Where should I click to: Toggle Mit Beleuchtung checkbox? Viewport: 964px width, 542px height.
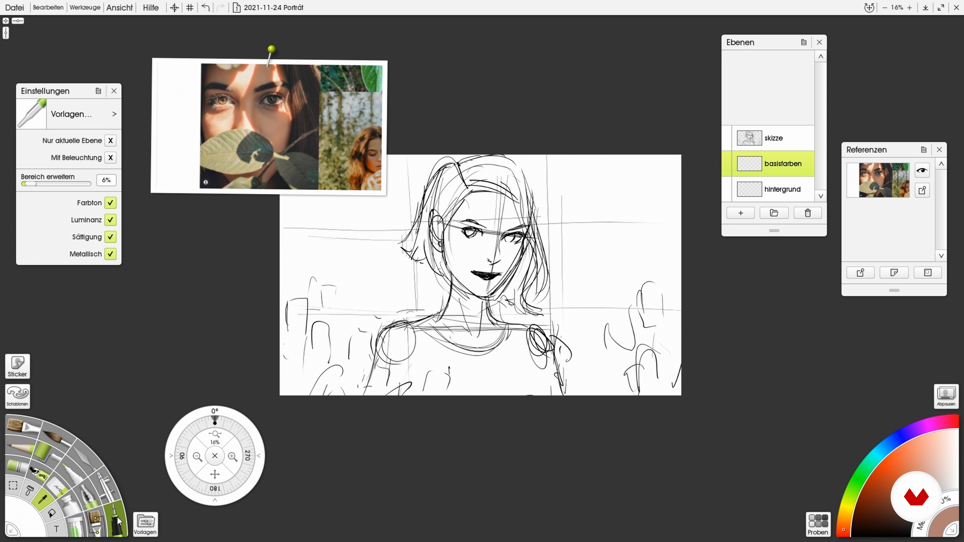(x=110, y=158)
